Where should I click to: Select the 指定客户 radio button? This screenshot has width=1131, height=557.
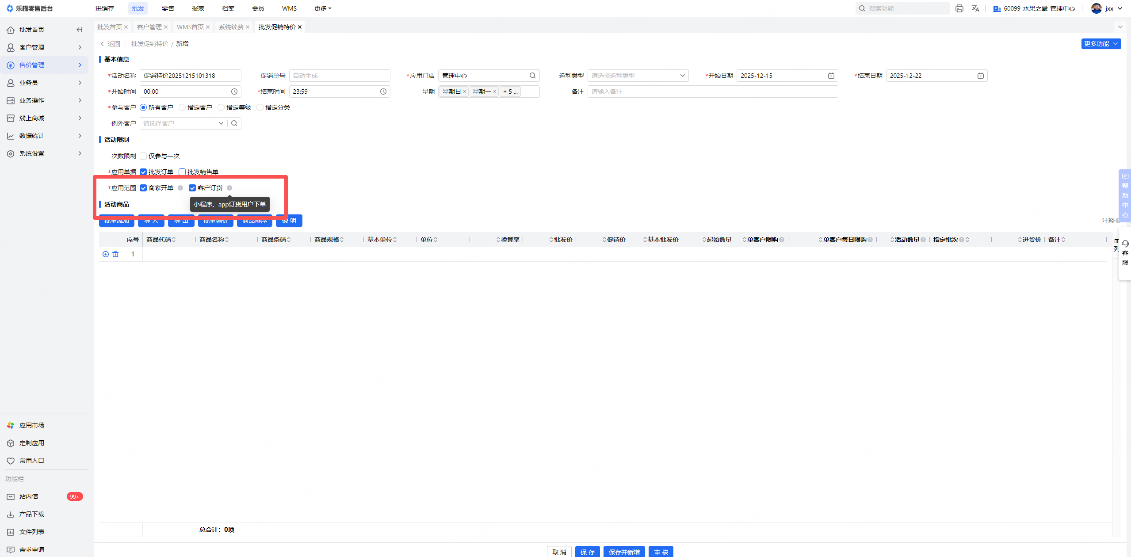point(182,107)
